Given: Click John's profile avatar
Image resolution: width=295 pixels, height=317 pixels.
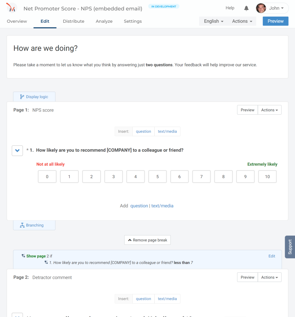Looking at the screenshot, I should click(261, 8).
